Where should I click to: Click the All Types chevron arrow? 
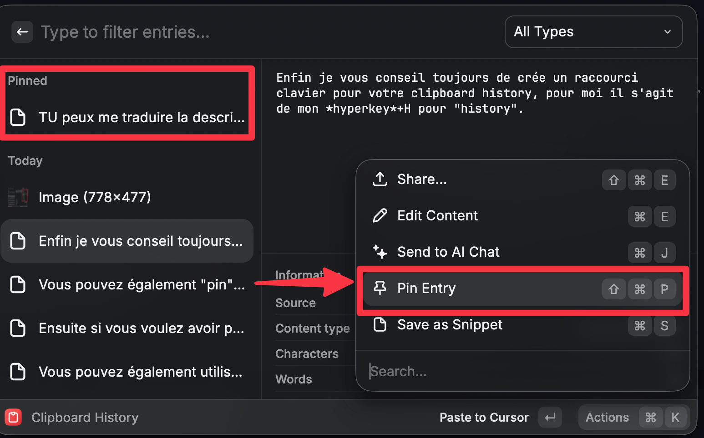(x=667, y=32)
